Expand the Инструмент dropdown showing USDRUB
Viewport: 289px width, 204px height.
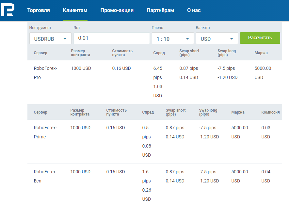pos(50,39)
